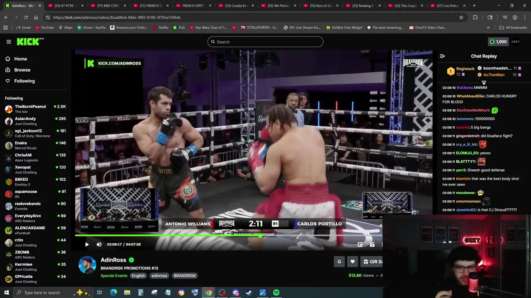Viewport: 531px width, 298px height.
Task: Click Xevopat avatar in Following list
Action: click(9, 170)
